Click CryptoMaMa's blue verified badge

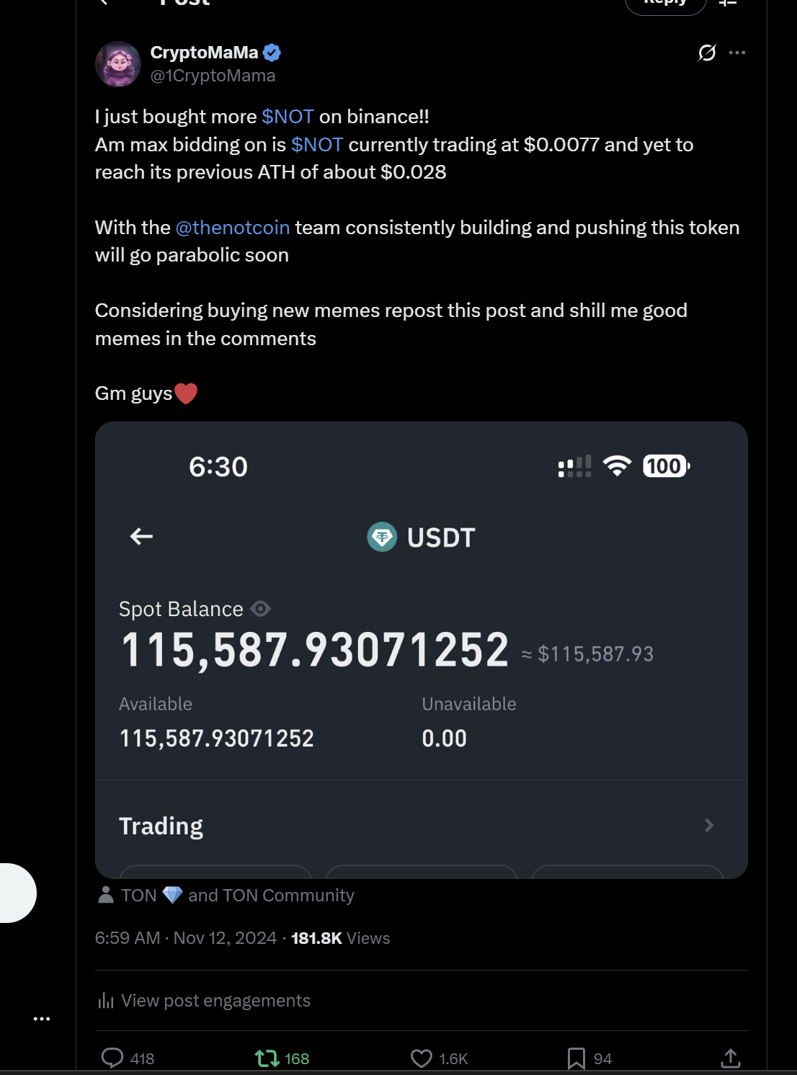(x=272, y=53)
